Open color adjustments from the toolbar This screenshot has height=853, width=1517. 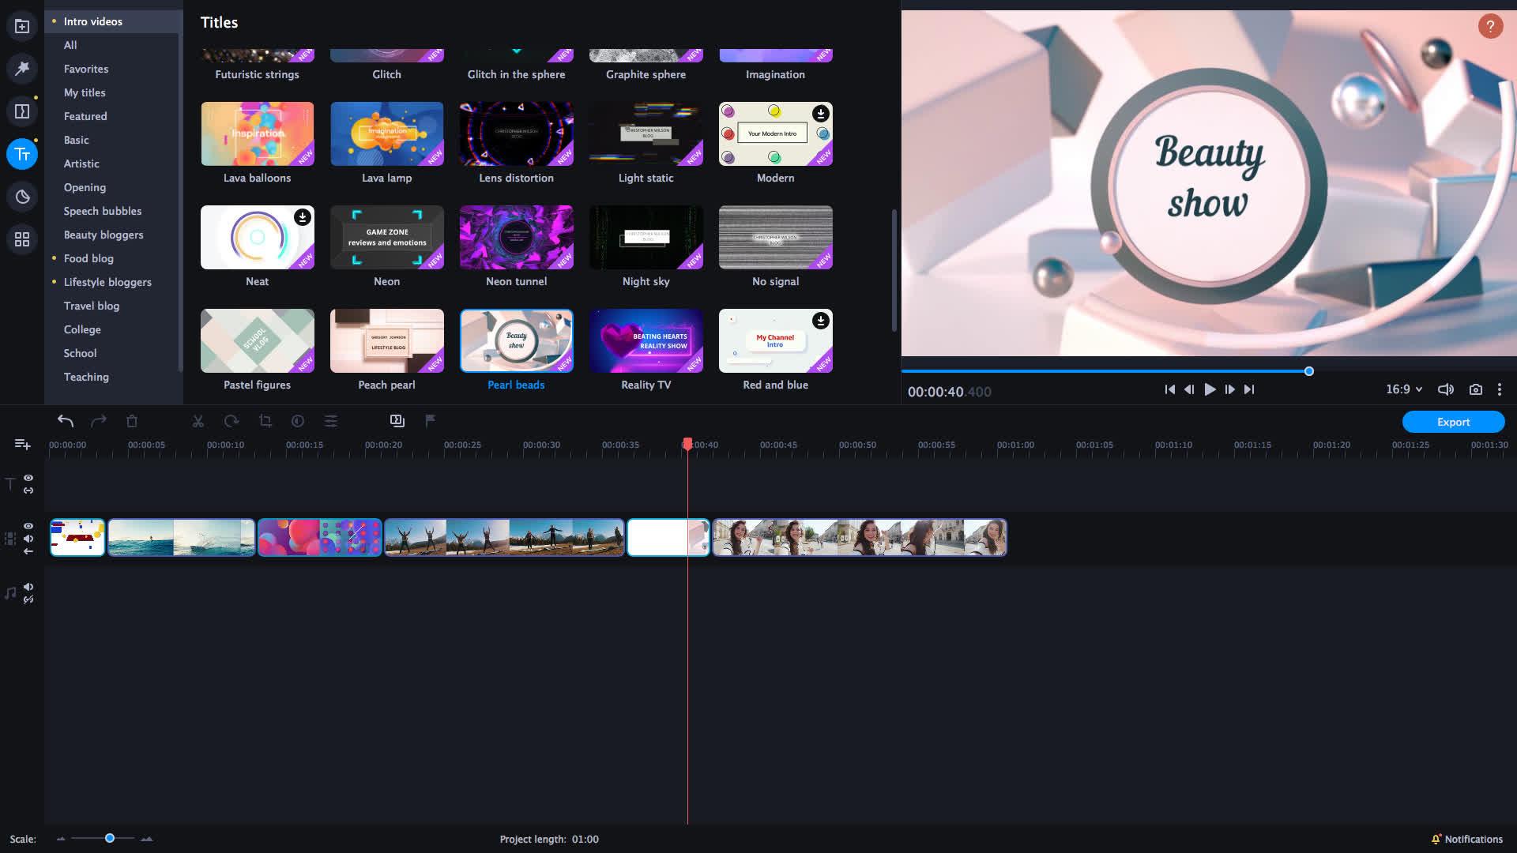pos(298,421)
